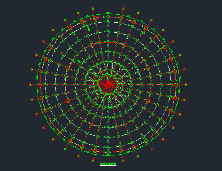Pick the red square support on axis 8
The height and width of the screenshot is (171, 222).
tap(95, 151)
